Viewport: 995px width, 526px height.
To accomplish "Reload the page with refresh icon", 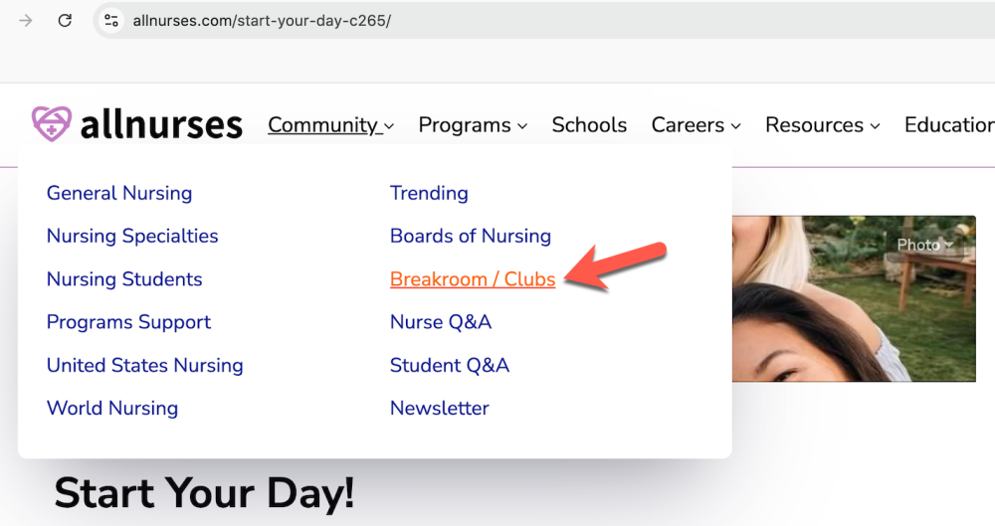I will (65, 21).
